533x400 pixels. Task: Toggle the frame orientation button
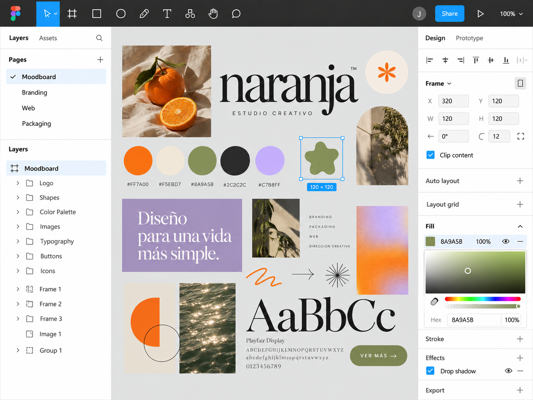click(x=520, y=84)
